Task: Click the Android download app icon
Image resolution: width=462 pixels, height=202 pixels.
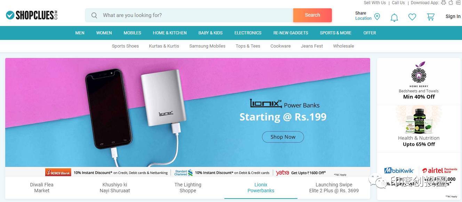Action: click(x=444, y=3)
